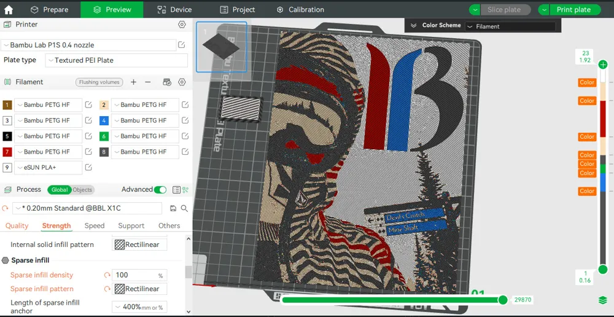Open the parameter list view icon
This screenshot has height=317, width=614.
coord(177,190)
